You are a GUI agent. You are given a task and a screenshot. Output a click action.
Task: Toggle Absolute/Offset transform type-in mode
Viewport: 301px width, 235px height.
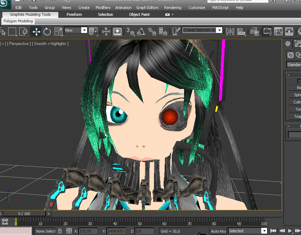tap(69, 231)
